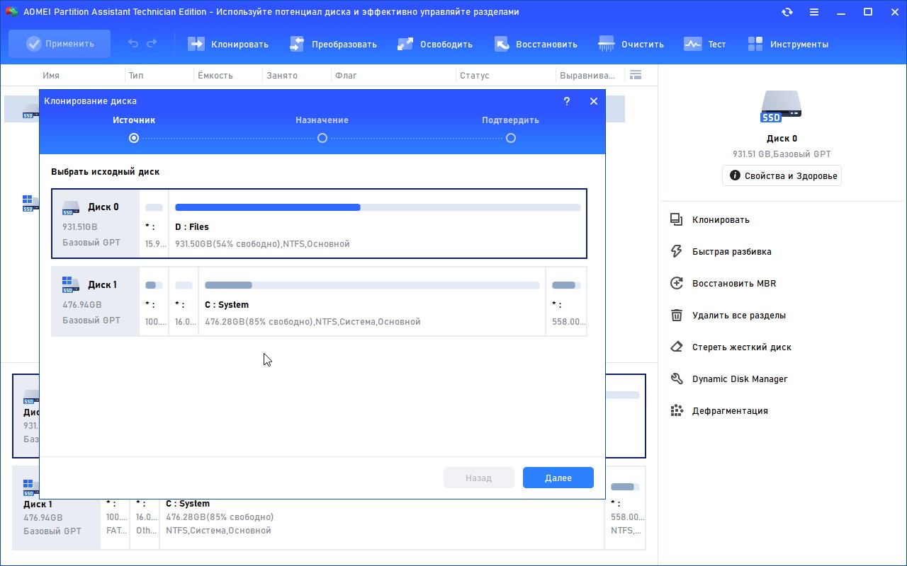Open the Очистить toolbar tool

coord(631,44)
